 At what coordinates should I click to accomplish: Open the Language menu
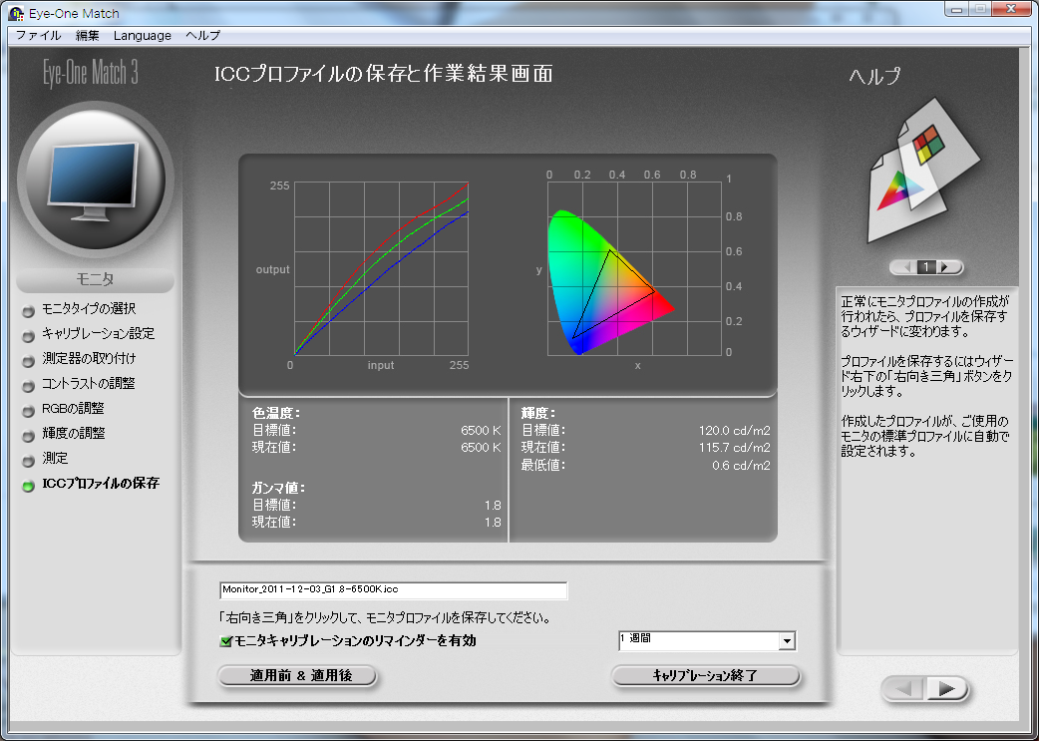142,35
